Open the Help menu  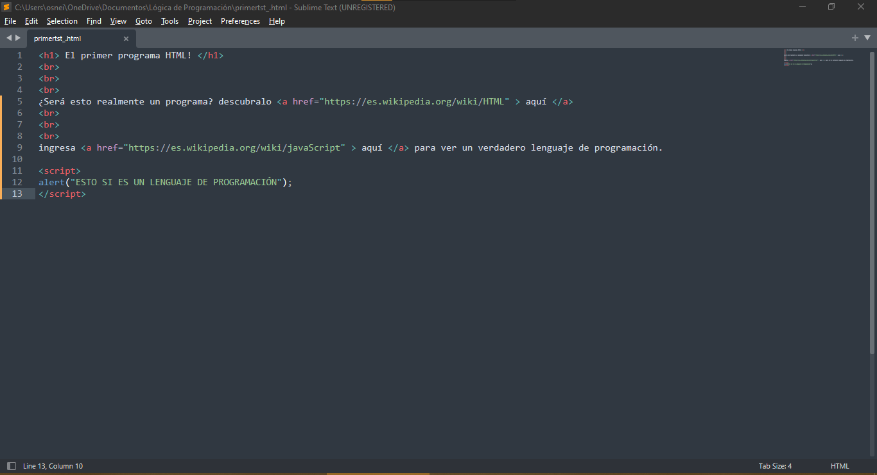click(277, 21)
